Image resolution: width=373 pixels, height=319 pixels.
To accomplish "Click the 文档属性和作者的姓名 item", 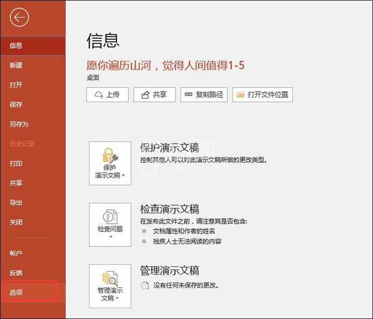I will 184,231.
